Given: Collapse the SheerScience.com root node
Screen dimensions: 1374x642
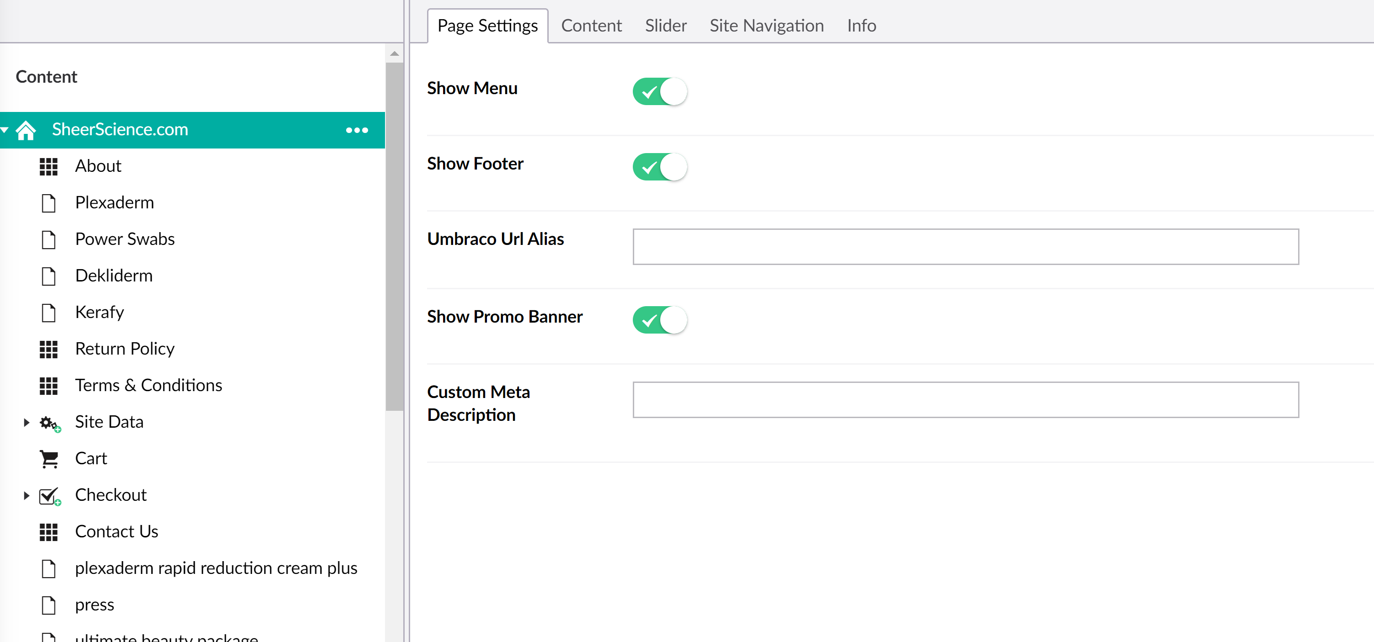Looking at the screenshot, I should click(5, 130).
